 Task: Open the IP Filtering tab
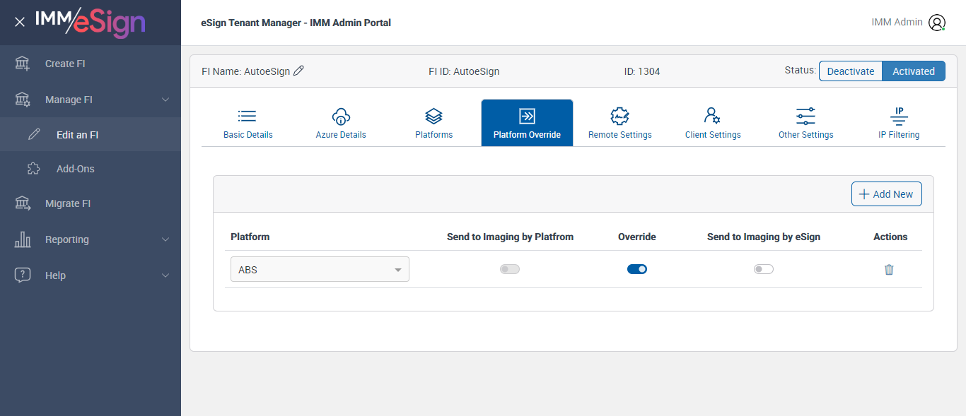(x=899, y=123)
